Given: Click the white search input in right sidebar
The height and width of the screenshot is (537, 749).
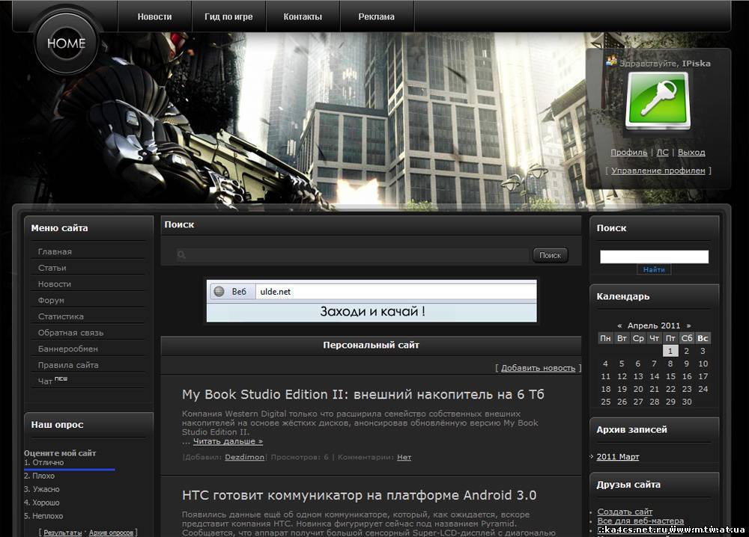Looking at the screenshot, I should coord(654,257).
